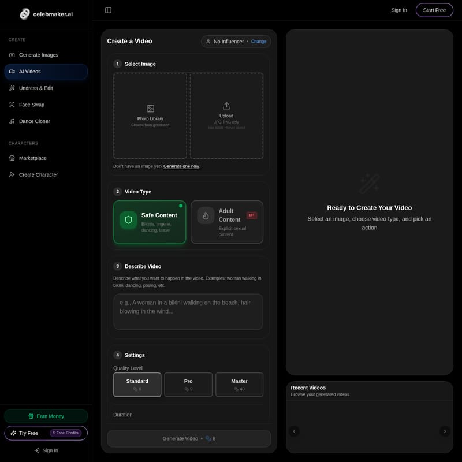The image size is (462, 462).
Task: Click the Create Character person-plus icon
Action: (x=12, y=175)
